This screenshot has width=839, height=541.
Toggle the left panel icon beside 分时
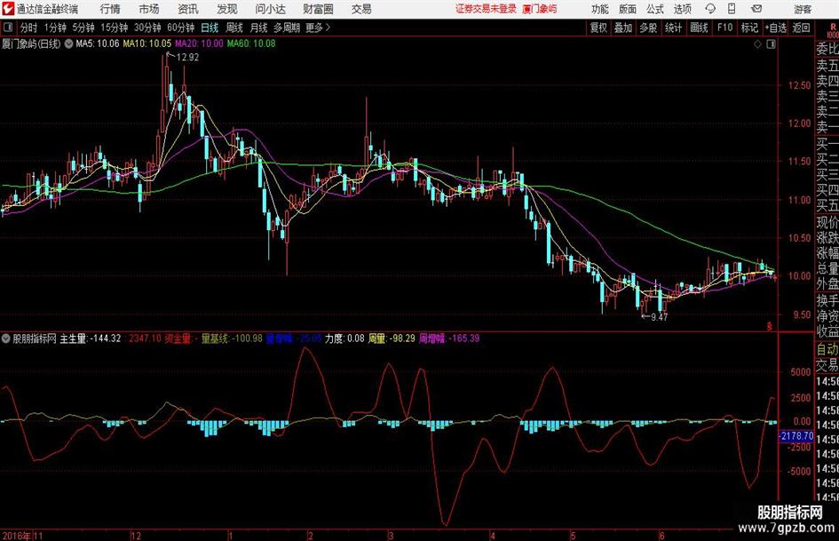[x=8, y=28]
